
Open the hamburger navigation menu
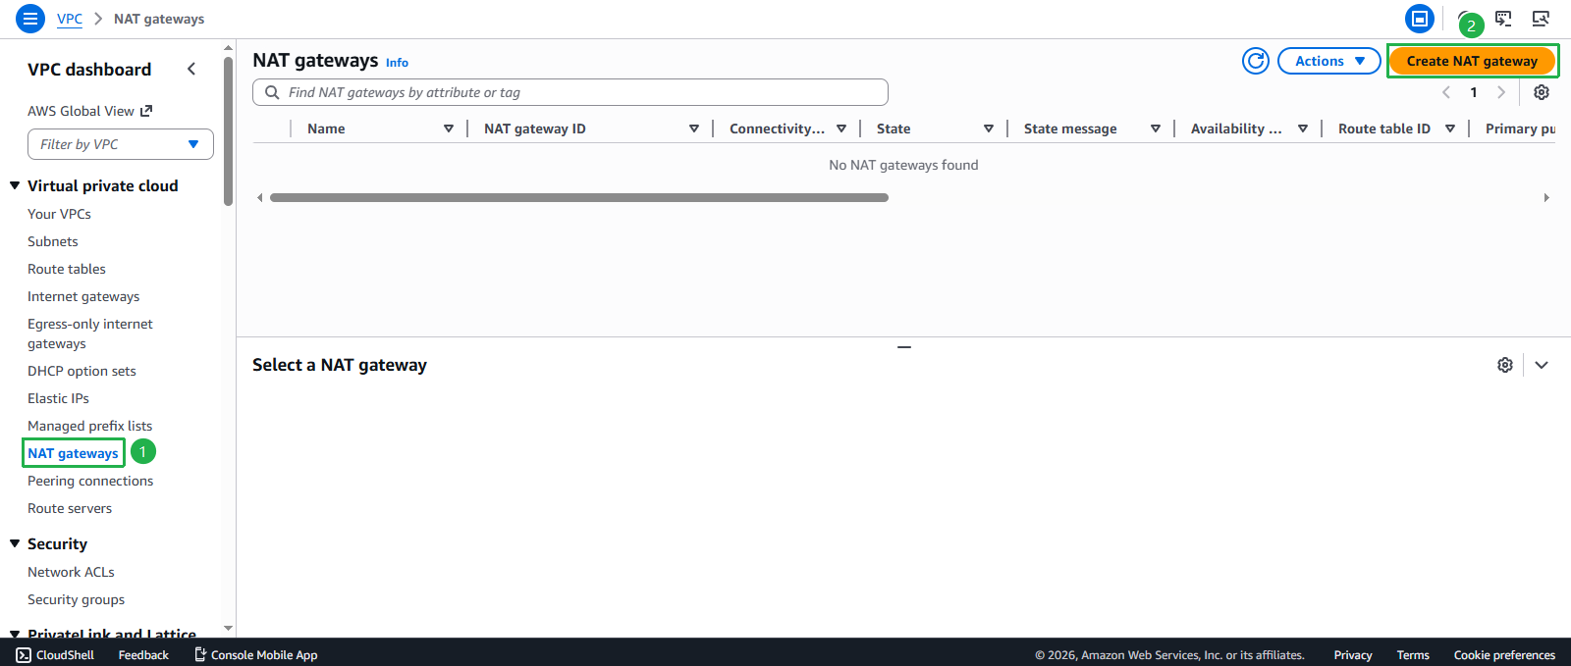(30, 19)
